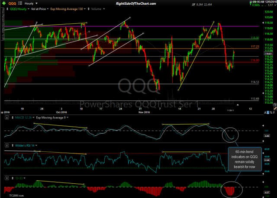Click the 13-33 value label -0.57
Screen dimensions: 277x198
click(267, 192)
